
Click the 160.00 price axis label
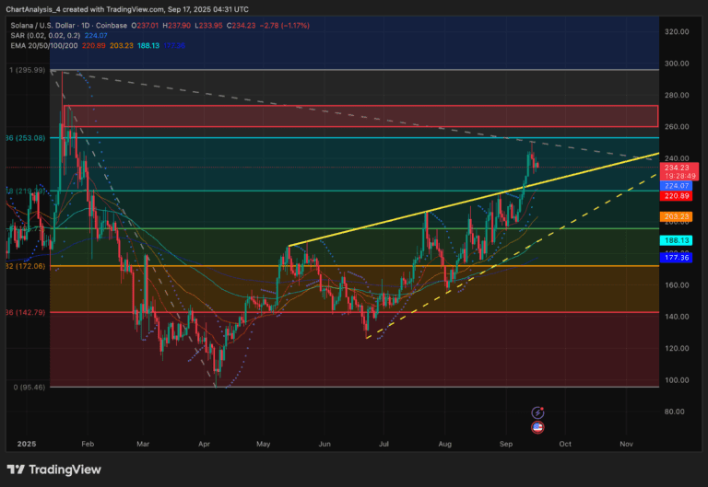pyautogui.click(x=677, y=285)
